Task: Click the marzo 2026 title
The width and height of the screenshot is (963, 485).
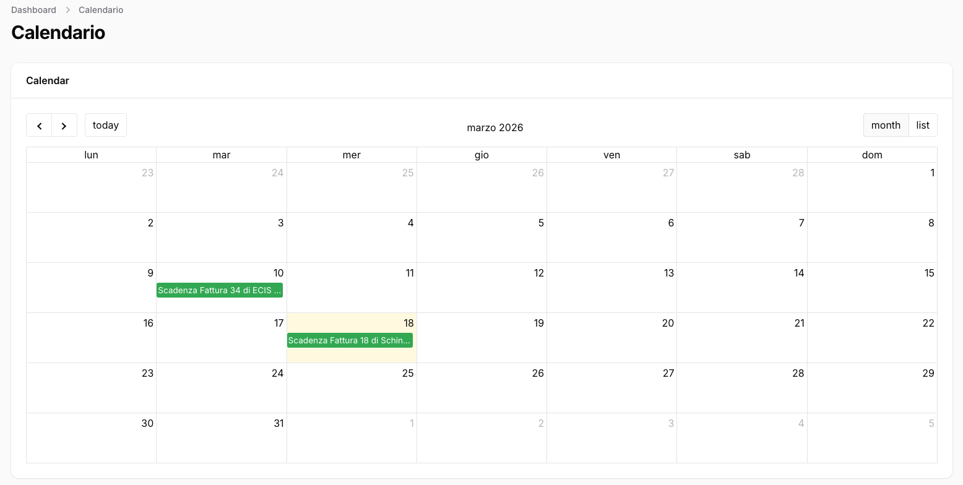Action: click(x=494, y=127)
